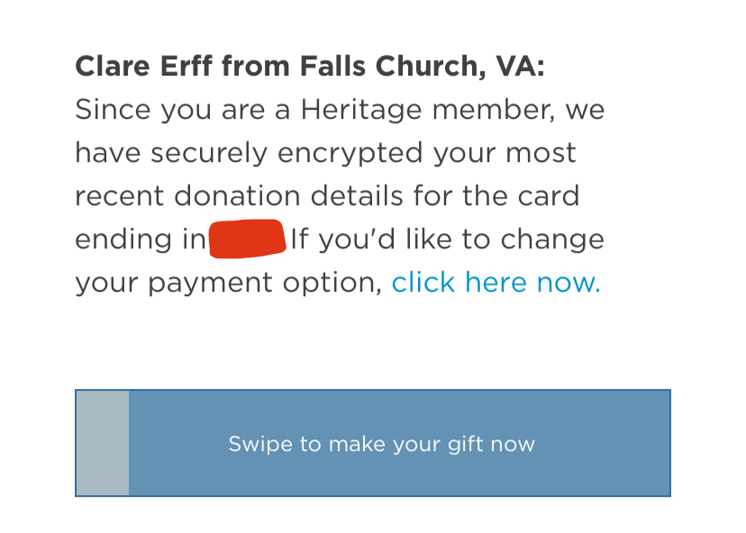Click the red redacted card number block
Screen dimensions: 746x533
tap(247, 238)
